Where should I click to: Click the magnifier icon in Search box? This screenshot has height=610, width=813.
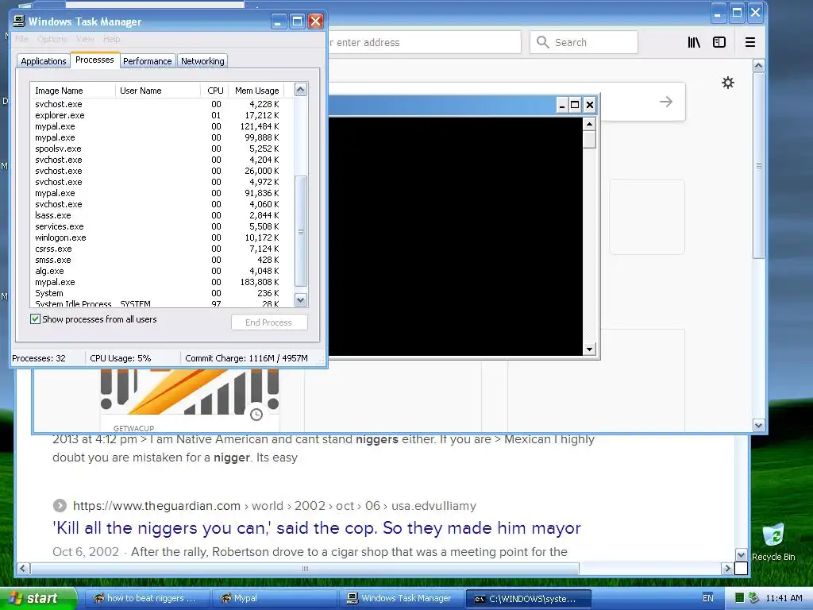[x=542, y=42]
